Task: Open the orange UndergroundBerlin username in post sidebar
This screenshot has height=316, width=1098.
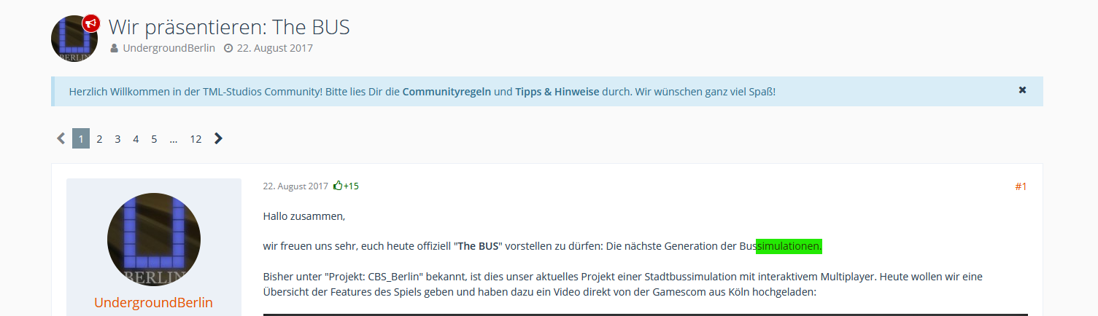Action: pos(153,302)
